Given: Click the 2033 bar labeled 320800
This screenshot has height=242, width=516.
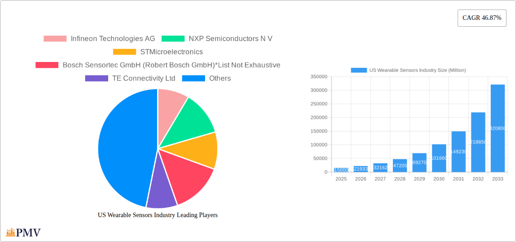Looking at the screenshot, I should tap(497, 128).
